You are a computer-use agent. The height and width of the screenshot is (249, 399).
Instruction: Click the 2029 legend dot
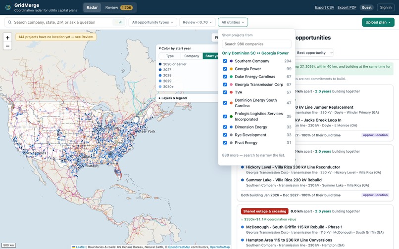pyautogui.click(x=160, y=81)
